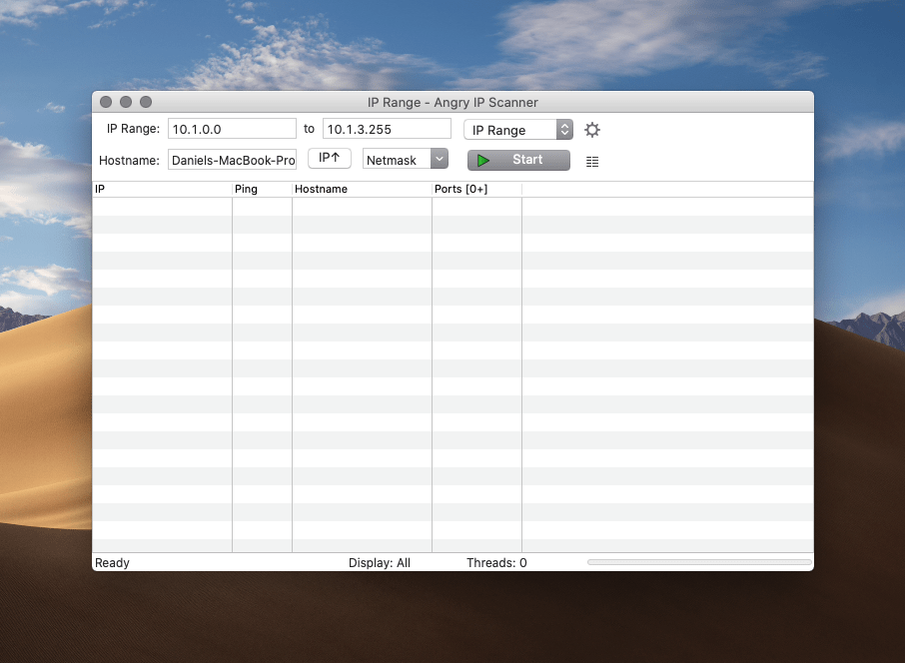
Task: Open the IP Range feeder selector
Action: point(518,129)
